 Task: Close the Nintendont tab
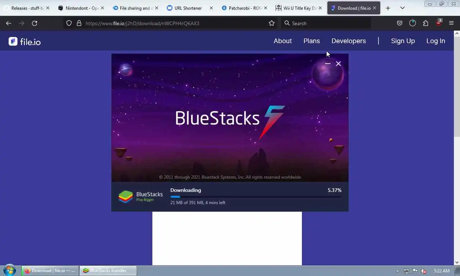click(102, 8)
